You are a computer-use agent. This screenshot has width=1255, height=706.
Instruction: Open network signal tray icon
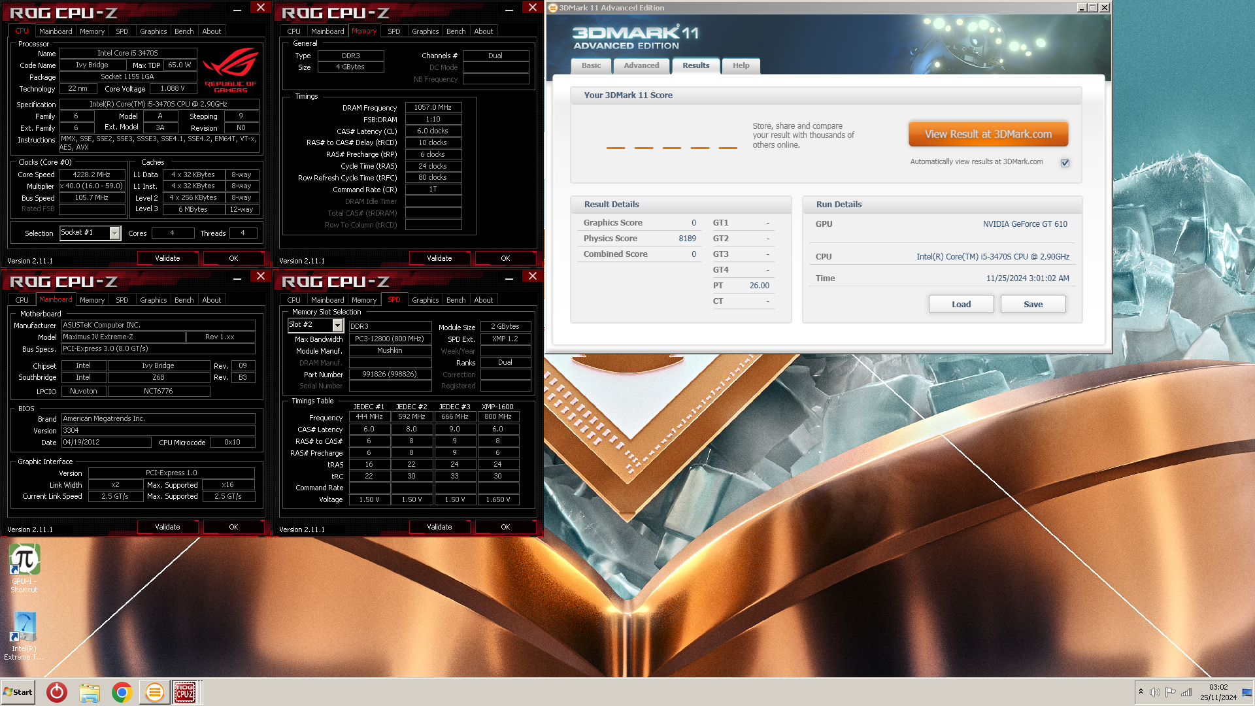pos(1186,692)
